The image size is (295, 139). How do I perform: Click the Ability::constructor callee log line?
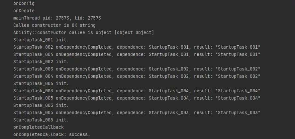tap(83, 32)
